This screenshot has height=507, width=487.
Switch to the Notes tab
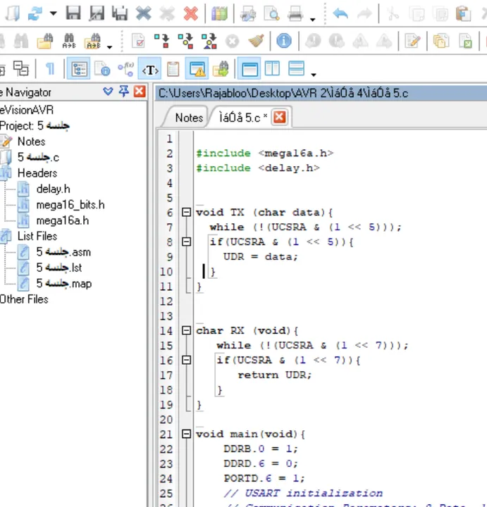189,118
